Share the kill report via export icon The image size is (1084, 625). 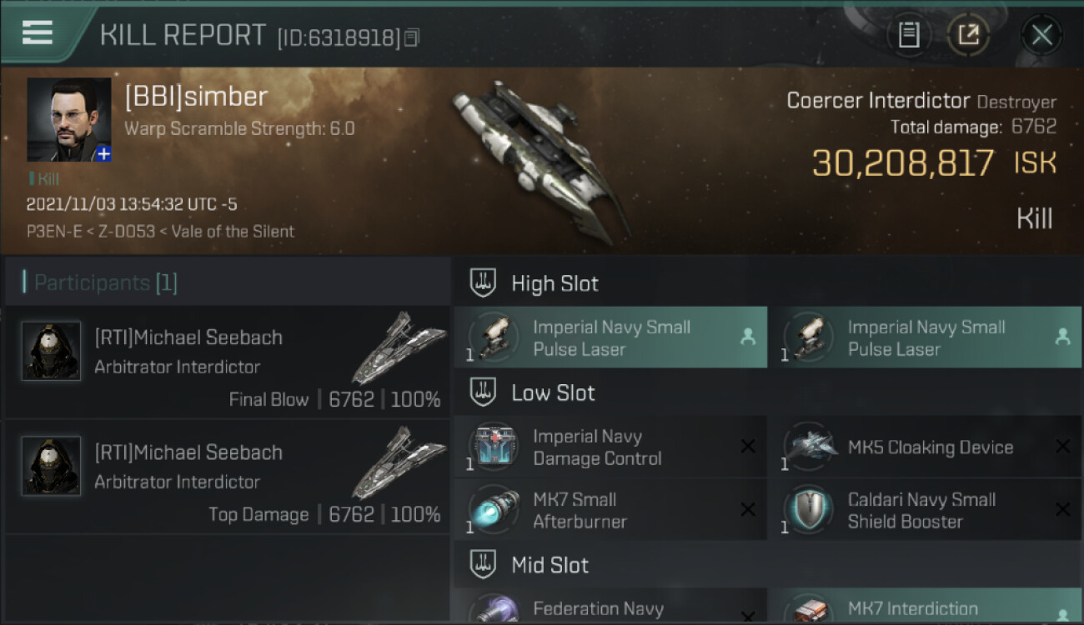click(x=968, y=35)
